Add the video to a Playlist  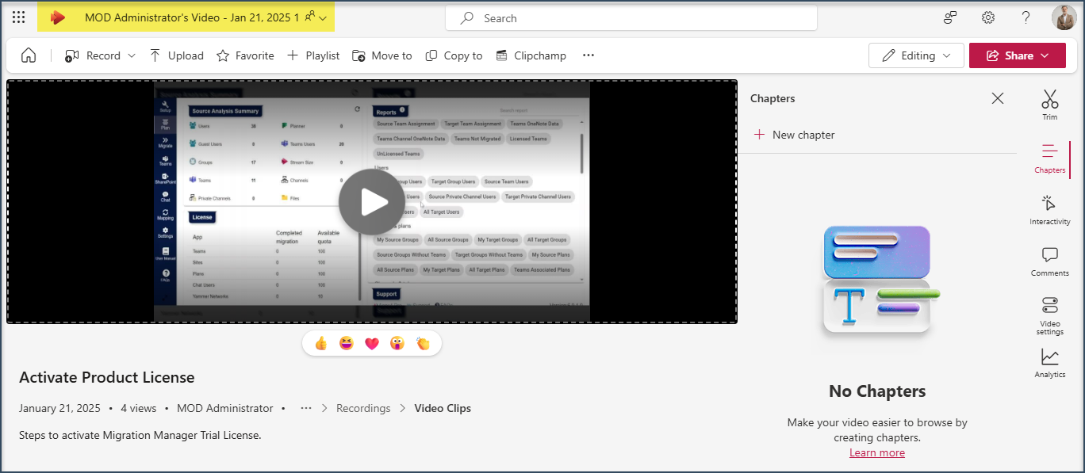point(312,55)
